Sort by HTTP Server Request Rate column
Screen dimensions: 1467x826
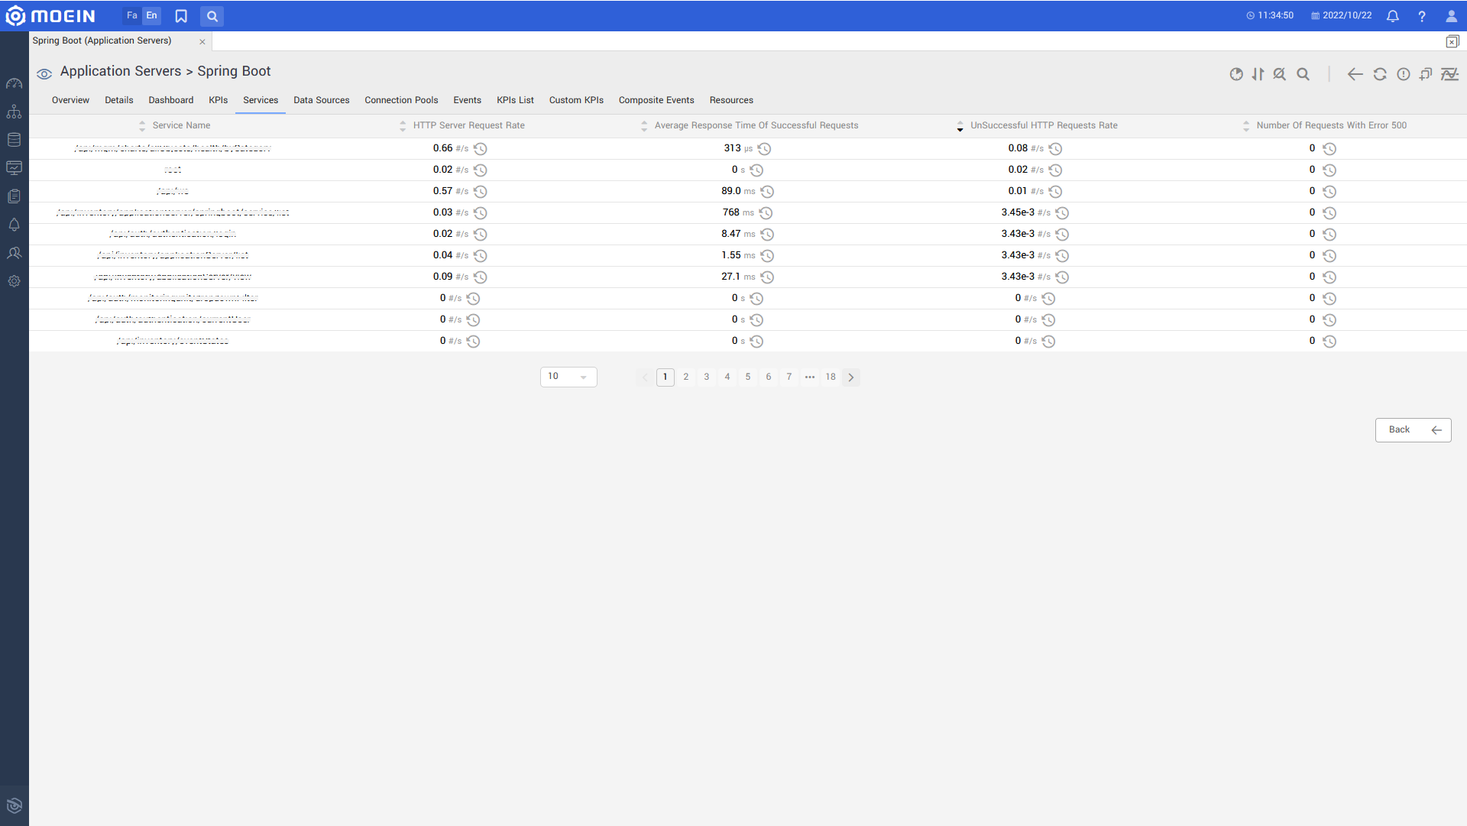[403, 126]
